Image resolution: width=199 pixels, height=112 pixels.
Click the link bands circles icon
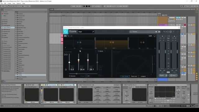coord(66,55)
